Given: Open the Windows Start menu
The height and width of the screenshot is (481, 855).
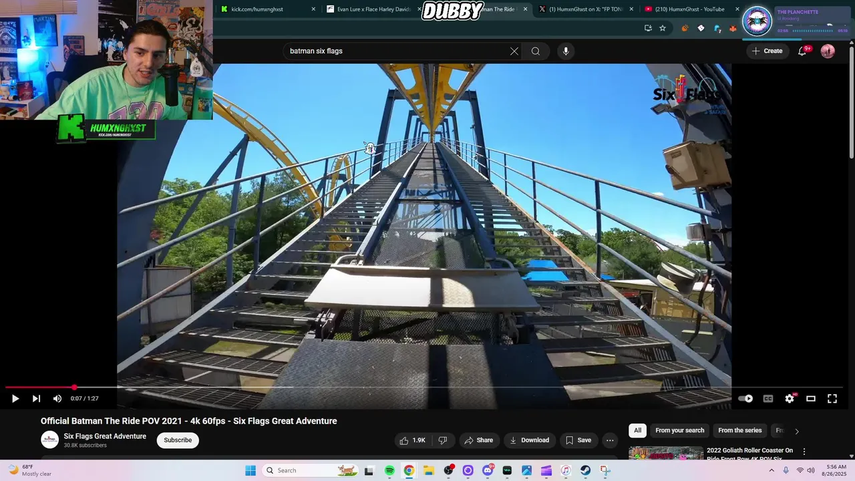Looking at the screenshot, I should (x=250, y=470).
